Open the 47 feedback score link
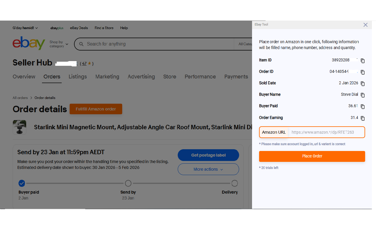 point(84,63)
